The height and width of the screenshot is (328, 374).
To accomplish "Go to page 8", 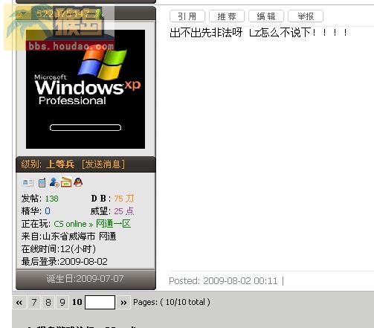I will pyautogui.click(x=48, y=302).
